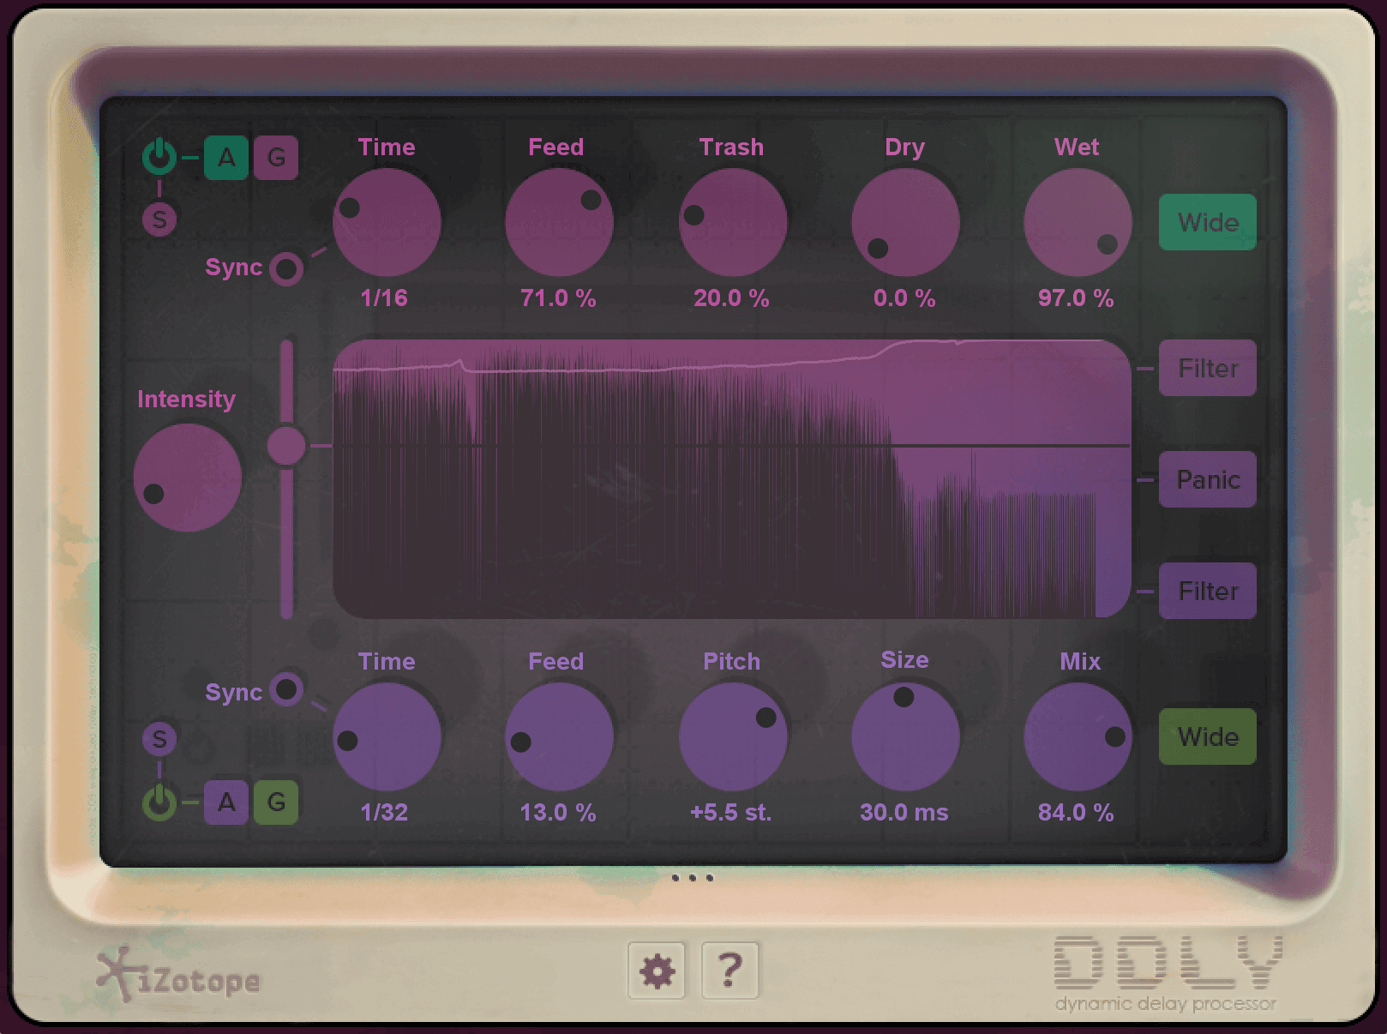1387x1034 pixels.
Task: Adjust the Trash knob
Action: click(732, 222)
